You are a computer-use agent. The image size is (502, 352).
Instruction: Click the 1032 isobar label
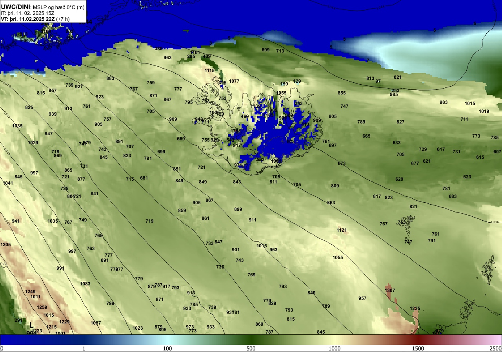tap(495, 314)
